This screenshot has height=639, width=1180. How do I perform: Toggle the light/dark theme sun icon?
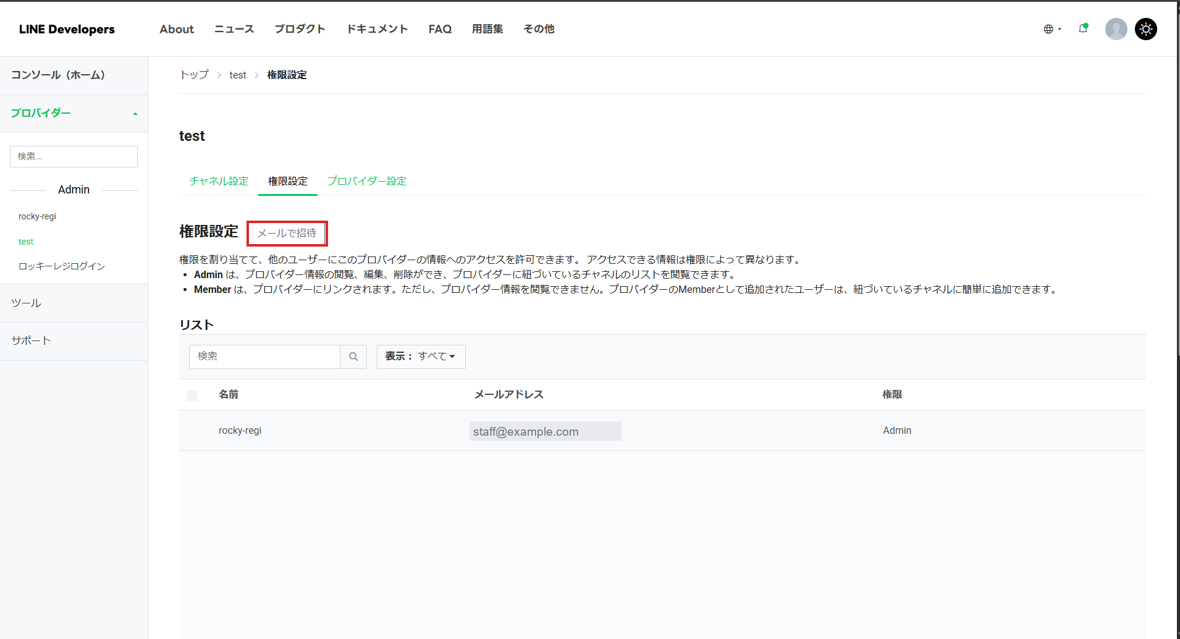[x=1146, y=29]
